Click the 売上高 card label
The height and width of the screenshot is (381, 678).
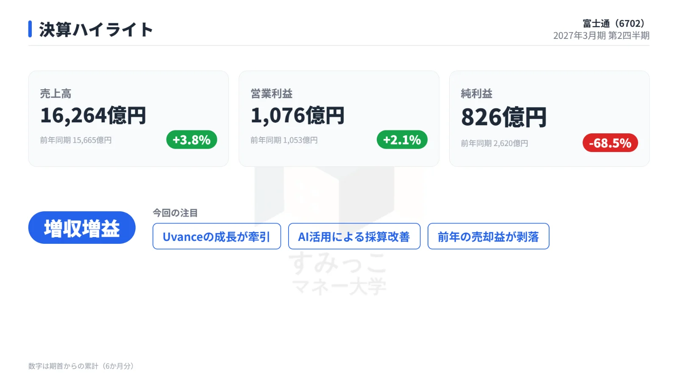[x=56, y=94]
